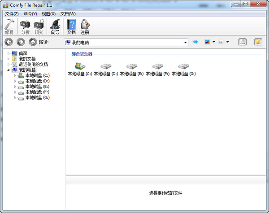269x213 pixels.
Task: Select 桌面 in the folder tree
Action: tap(23, 53)
